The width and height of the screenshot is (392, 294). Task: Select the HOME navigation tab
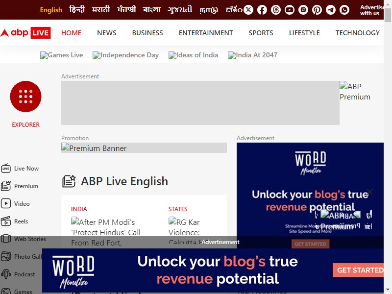pyautogui.click(x=71, y=33)
